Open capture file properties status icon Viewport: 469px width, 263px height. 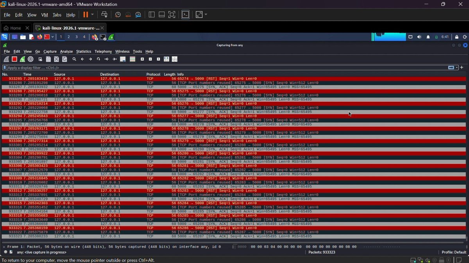pos(11,252)
